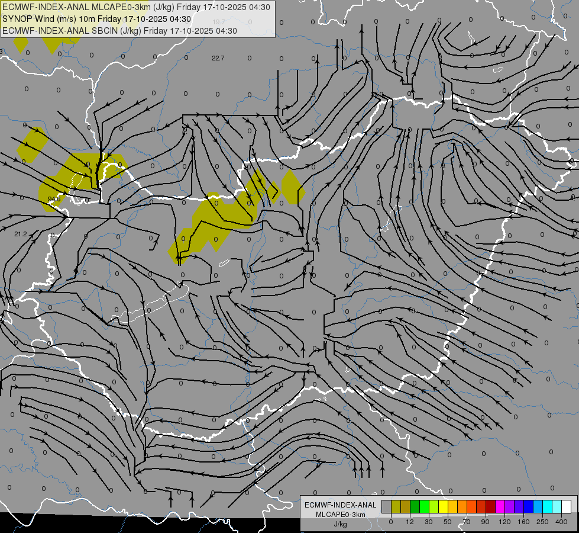This screenshot has height=533, width=579.
Task: Click the legend tick value 12
Action: (x=410, y=522)
